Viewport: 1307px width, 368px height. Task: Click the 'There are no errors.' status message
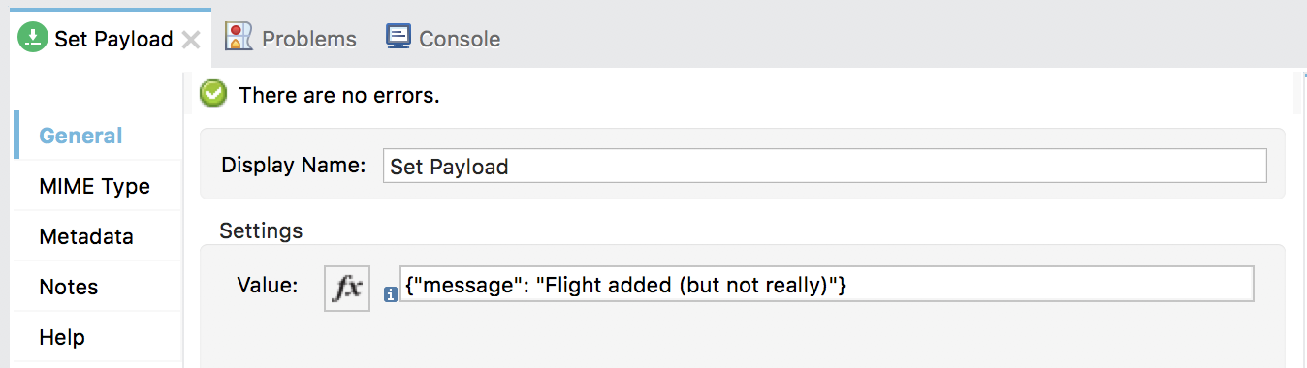point(339,95)
